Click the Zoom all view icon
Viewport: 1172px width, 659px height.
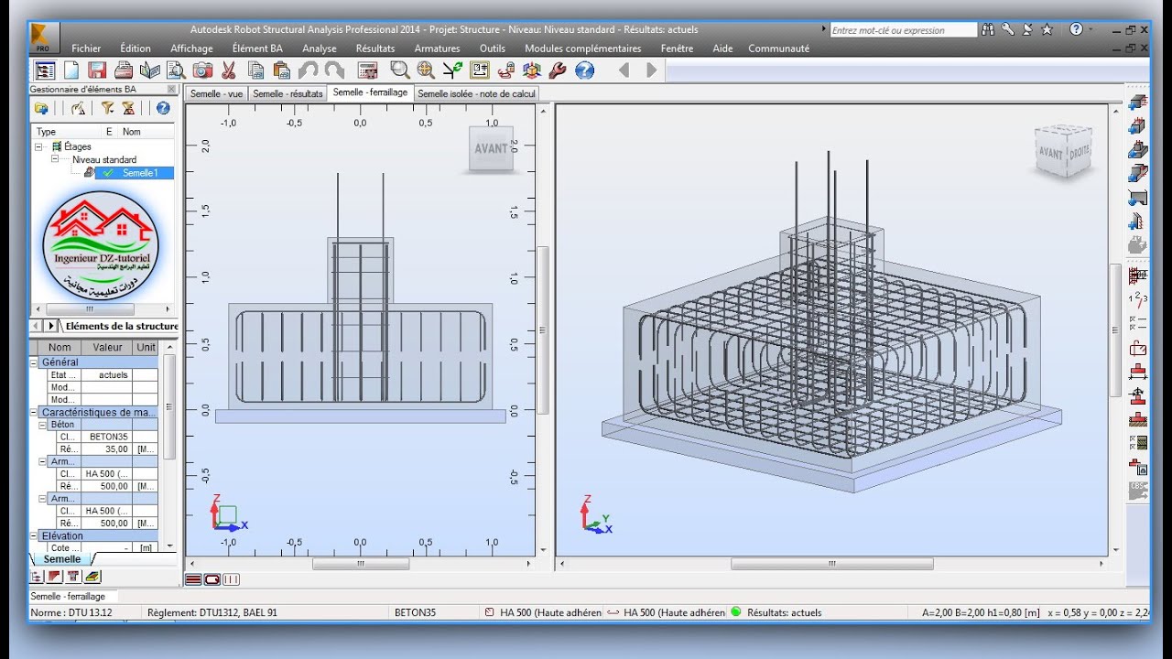click(x=426, y=70)
